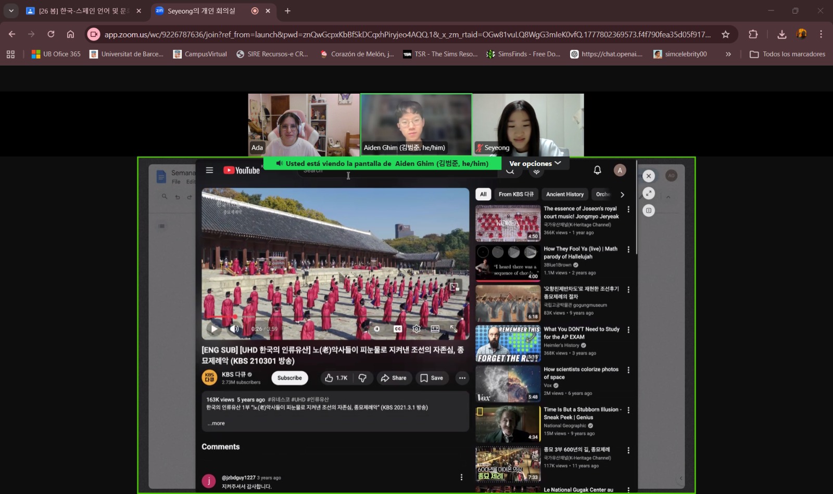Mute the YouTube video volume
833x494 pixels.
[234, 329]
